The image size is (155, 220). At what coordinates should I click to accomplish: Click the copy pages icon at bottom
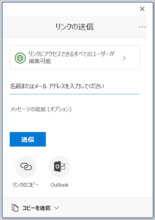pyautogui.click(x=15, y=208)
